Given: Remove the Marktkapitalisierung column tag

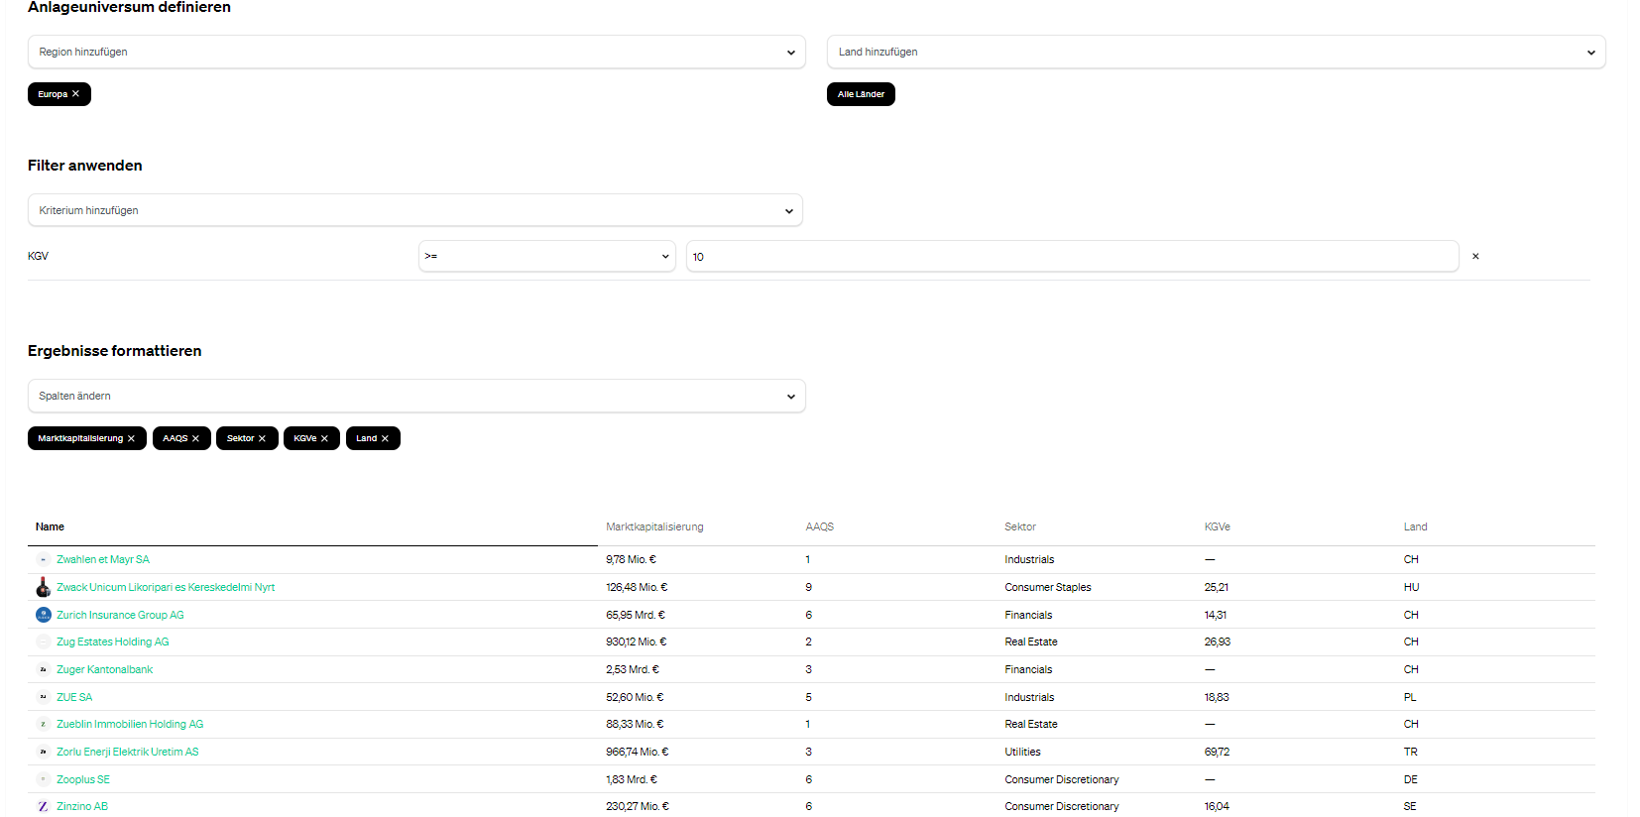Looking at the screenshot, I should click(x=131, y=438).
